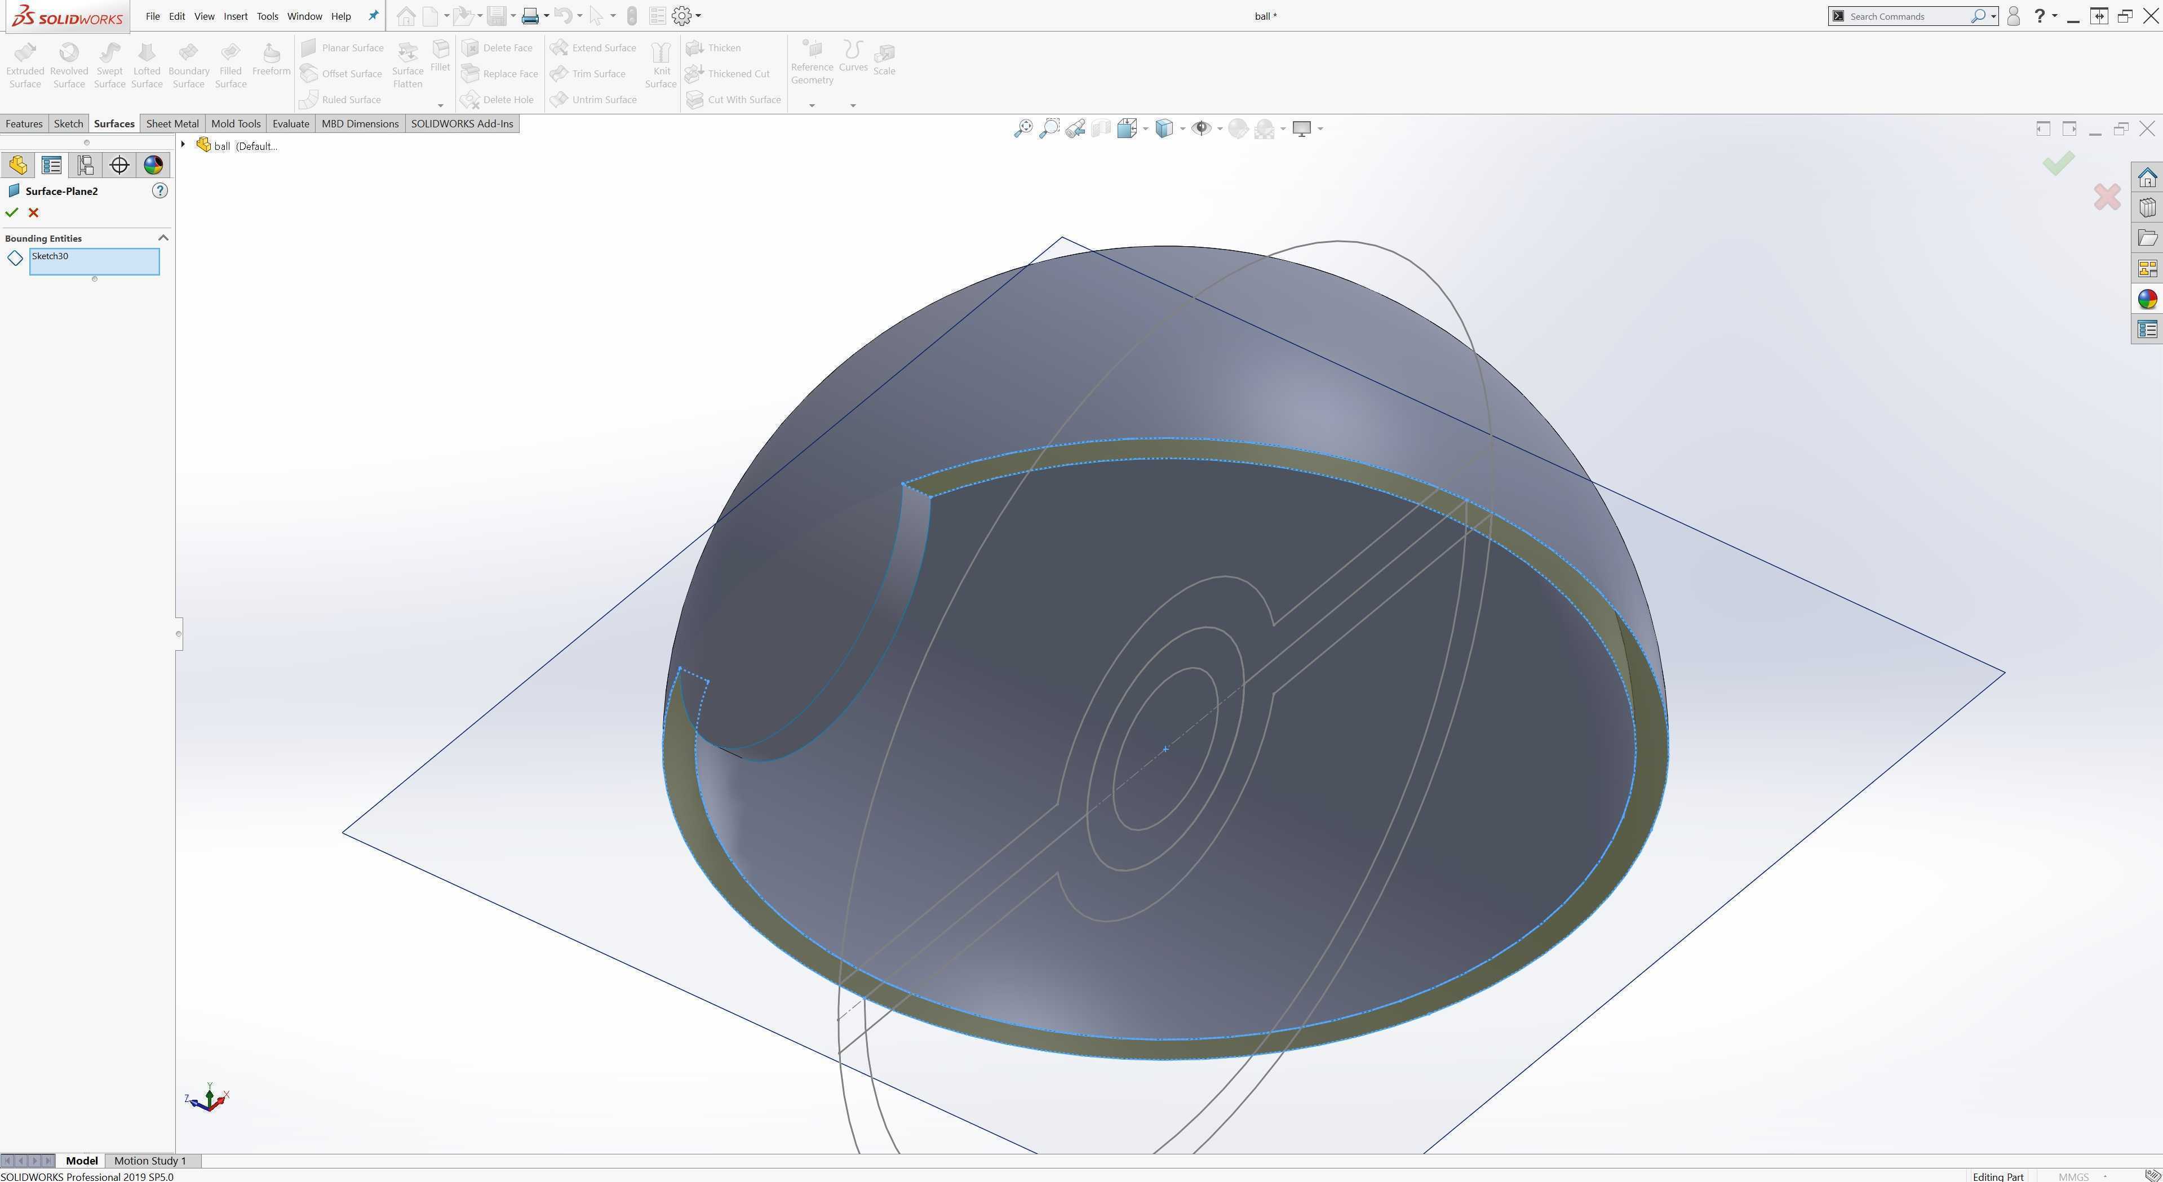Click the Zoom to Fit icon
The width and height of the screenshot is (2163, 1182).
1023,128
